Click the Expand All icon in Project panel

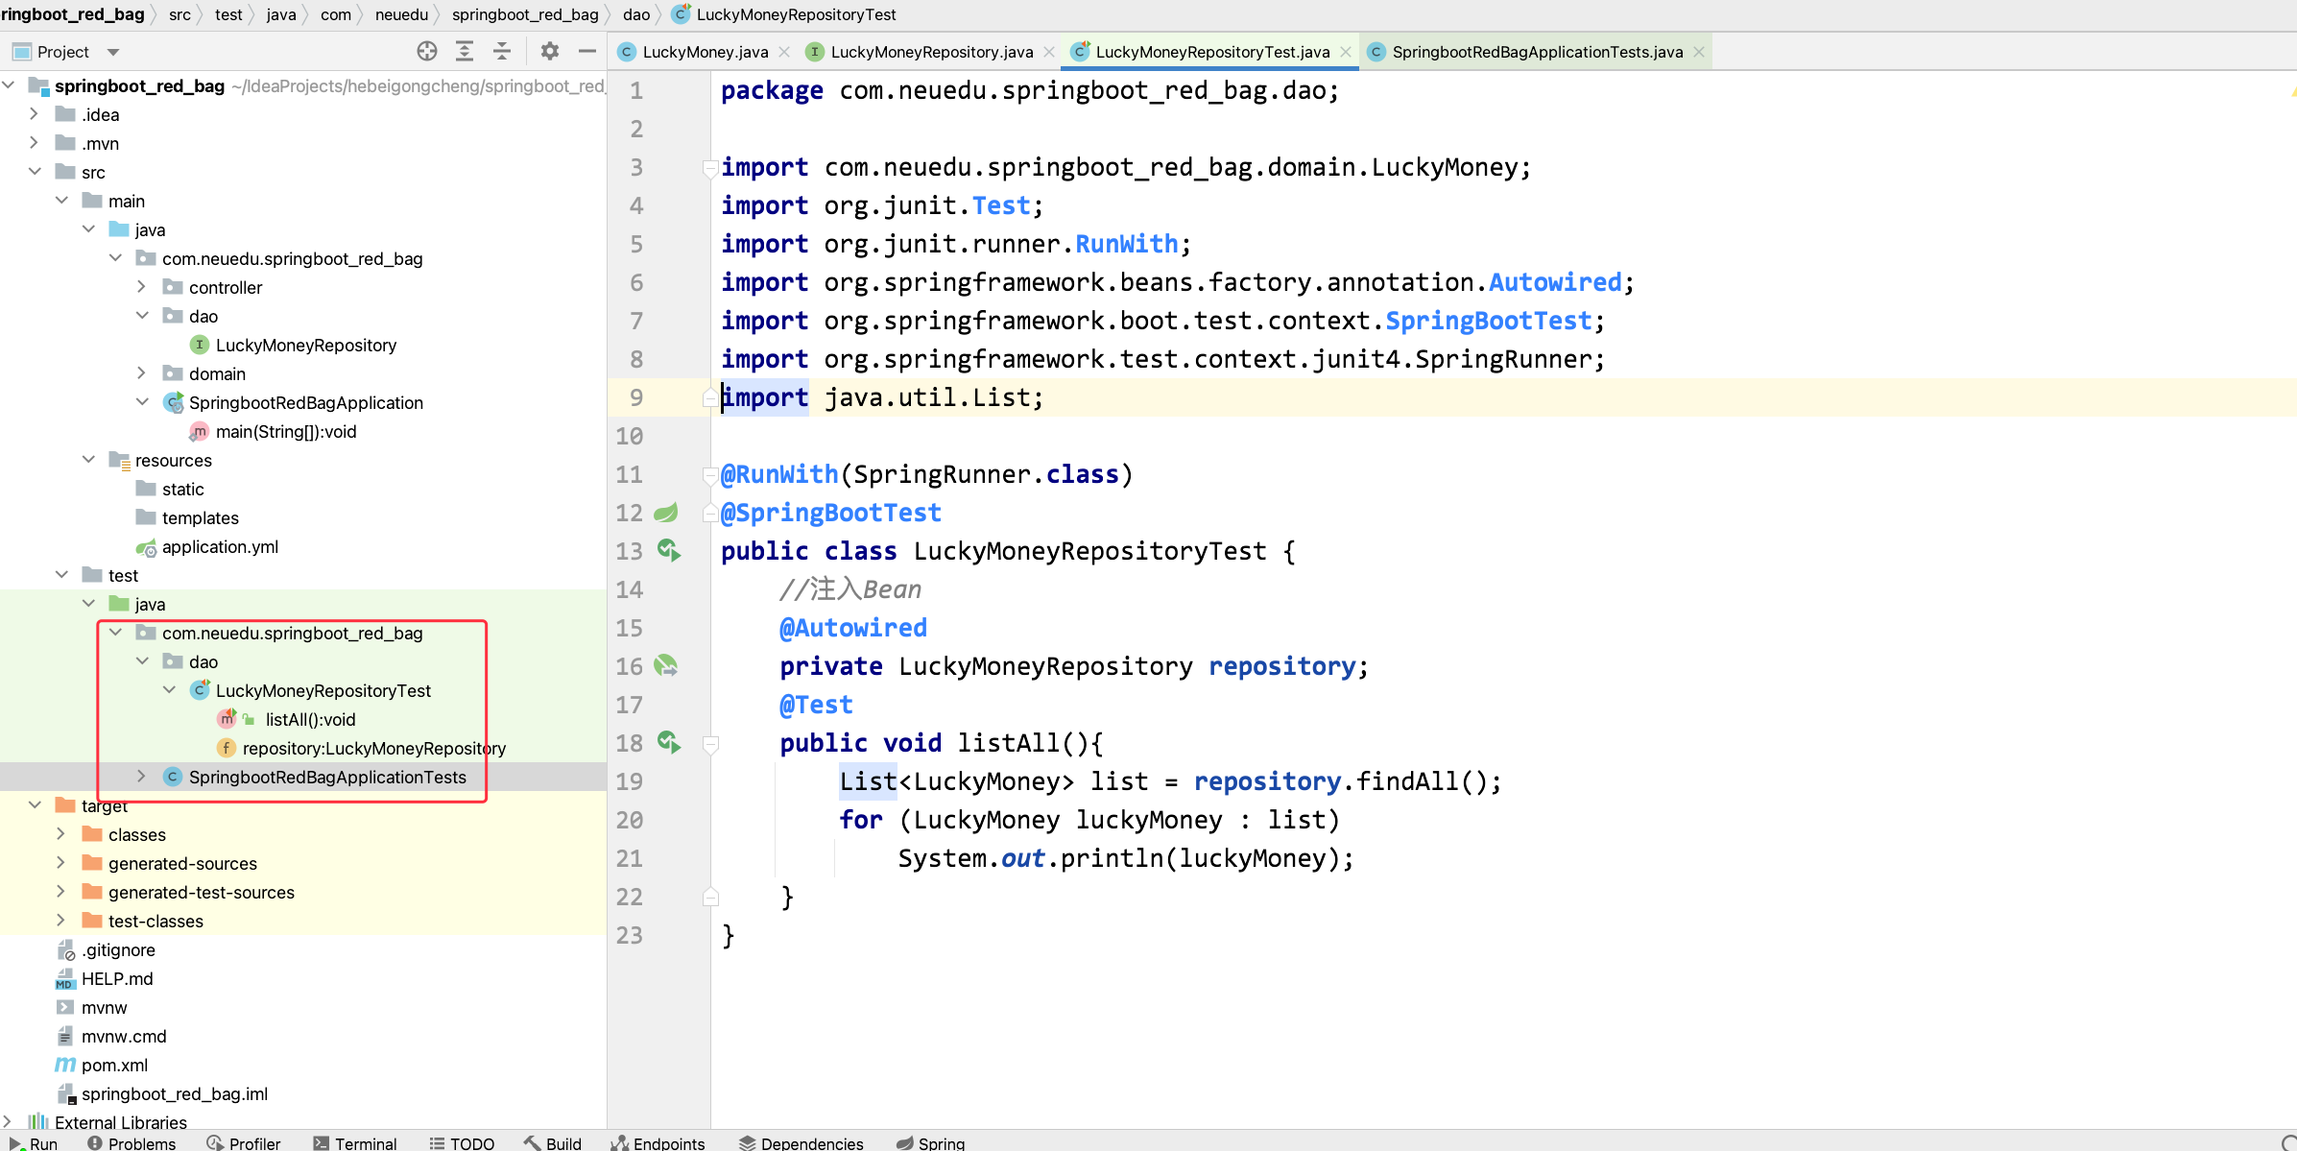tap(465, 52)
